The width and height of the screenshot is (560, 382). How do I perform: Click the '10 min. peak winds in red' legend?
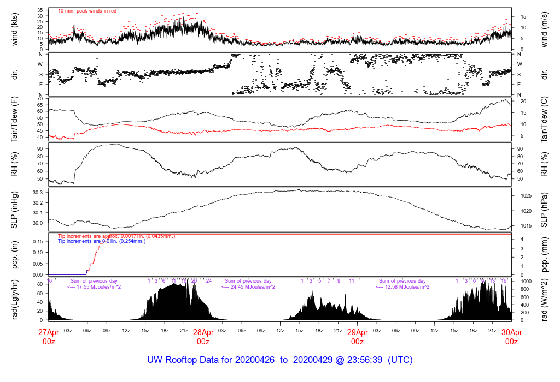tap(87, 10)
